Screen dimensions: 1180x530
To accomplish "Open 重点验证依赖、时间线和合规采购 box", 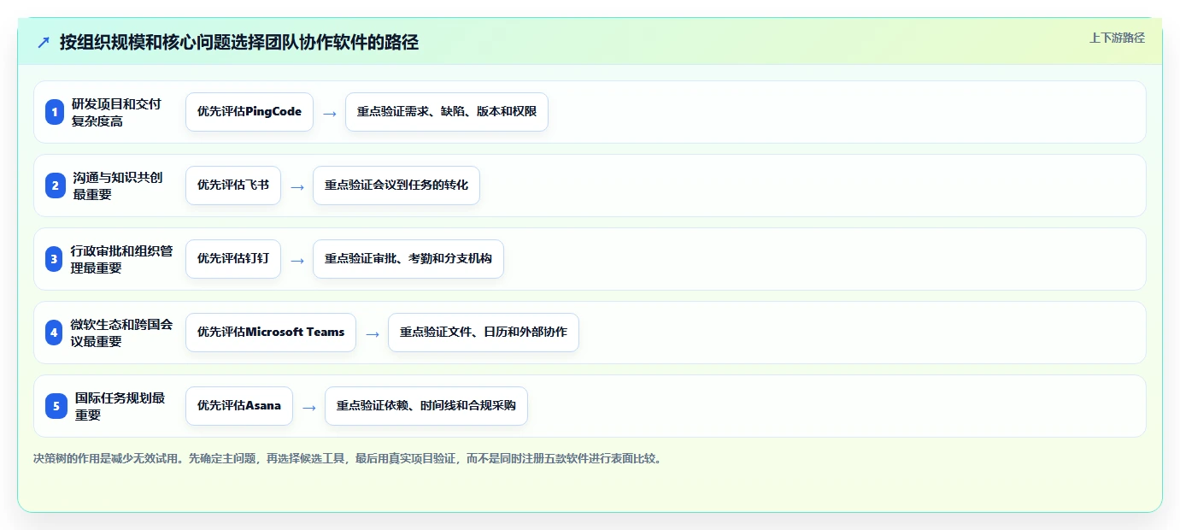I will pyautogui.click(x=426, y=406).
